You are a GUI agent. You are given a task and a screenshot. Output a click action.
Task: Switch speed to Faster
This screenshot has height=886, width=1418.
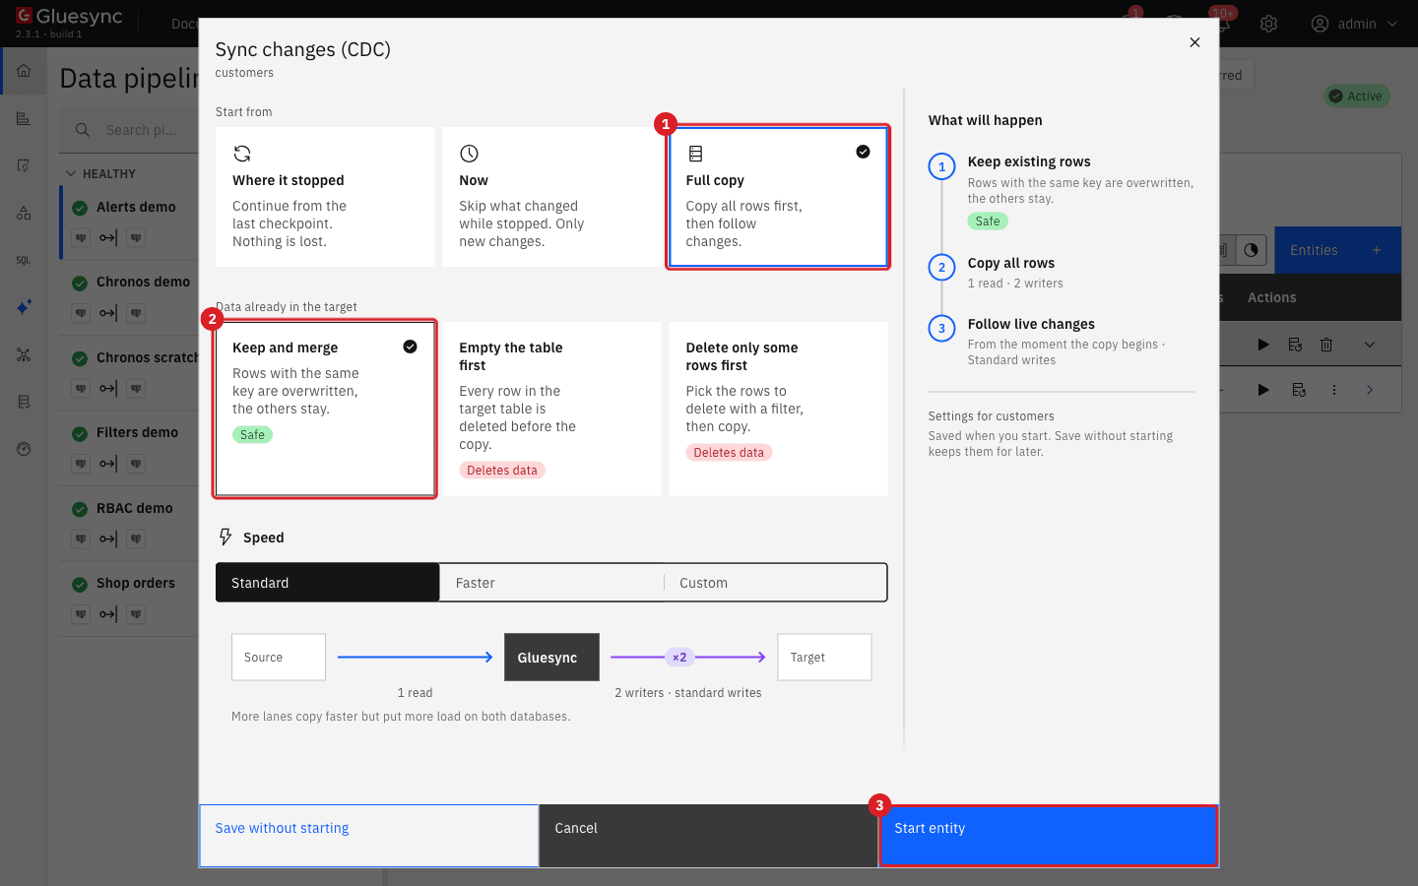coord(551,583)
